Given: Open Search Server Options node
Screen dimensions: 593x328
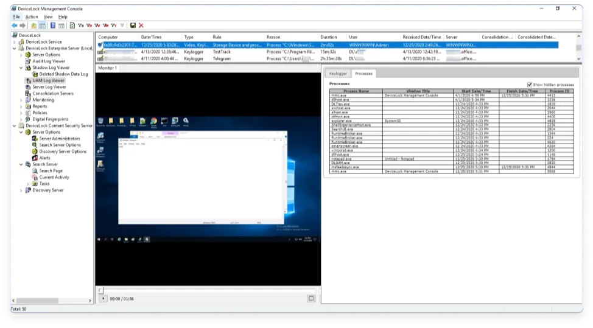Looking at the screenshot, I should click(60, 145).
